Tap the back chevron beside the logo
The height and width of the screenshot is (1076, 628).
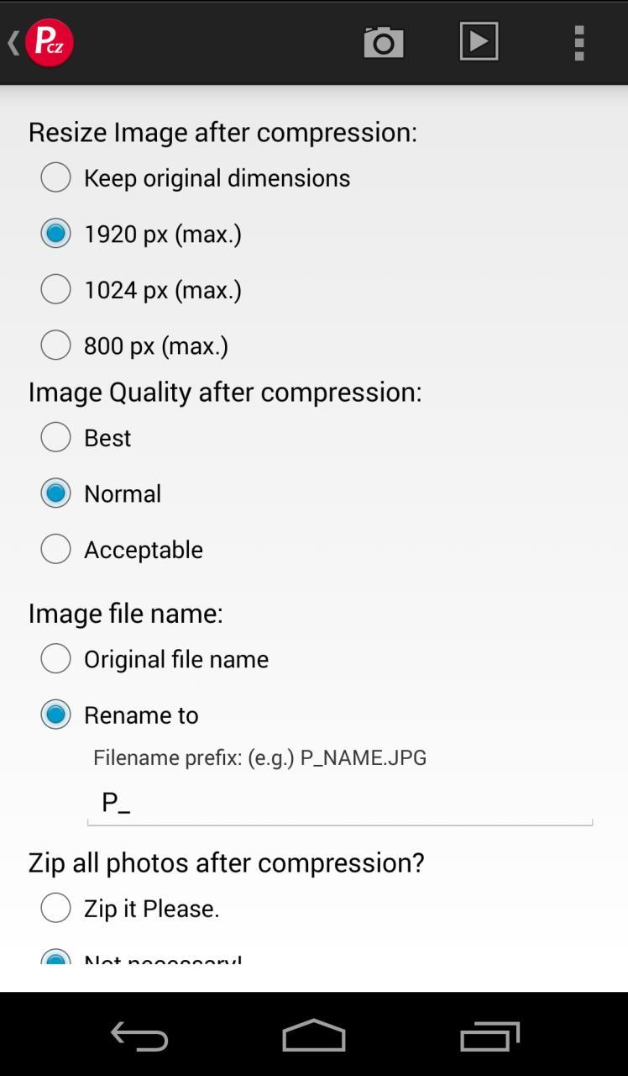point(13,42)
